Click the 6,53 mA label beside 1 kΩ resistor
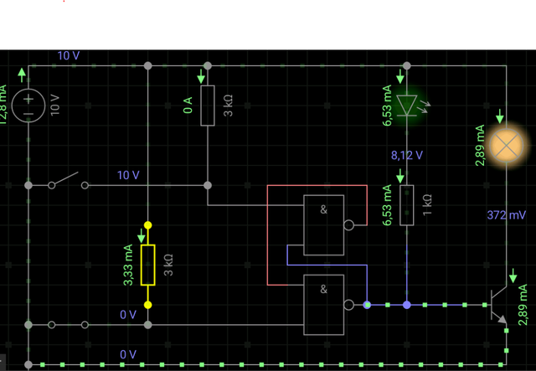This screenshot has height=371, width=536. [x=387, y=205]
